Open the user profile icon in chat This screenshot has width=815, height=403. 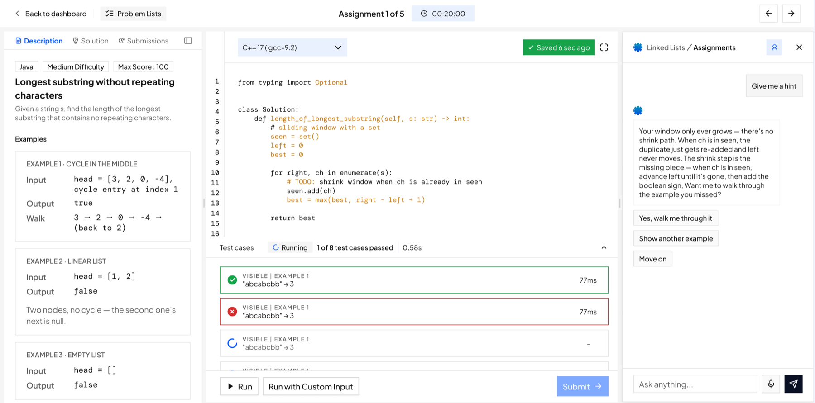click(x=774, y=47)
